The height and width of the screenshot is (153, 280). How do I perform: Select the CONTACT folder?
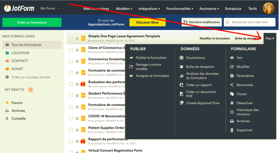20,61
